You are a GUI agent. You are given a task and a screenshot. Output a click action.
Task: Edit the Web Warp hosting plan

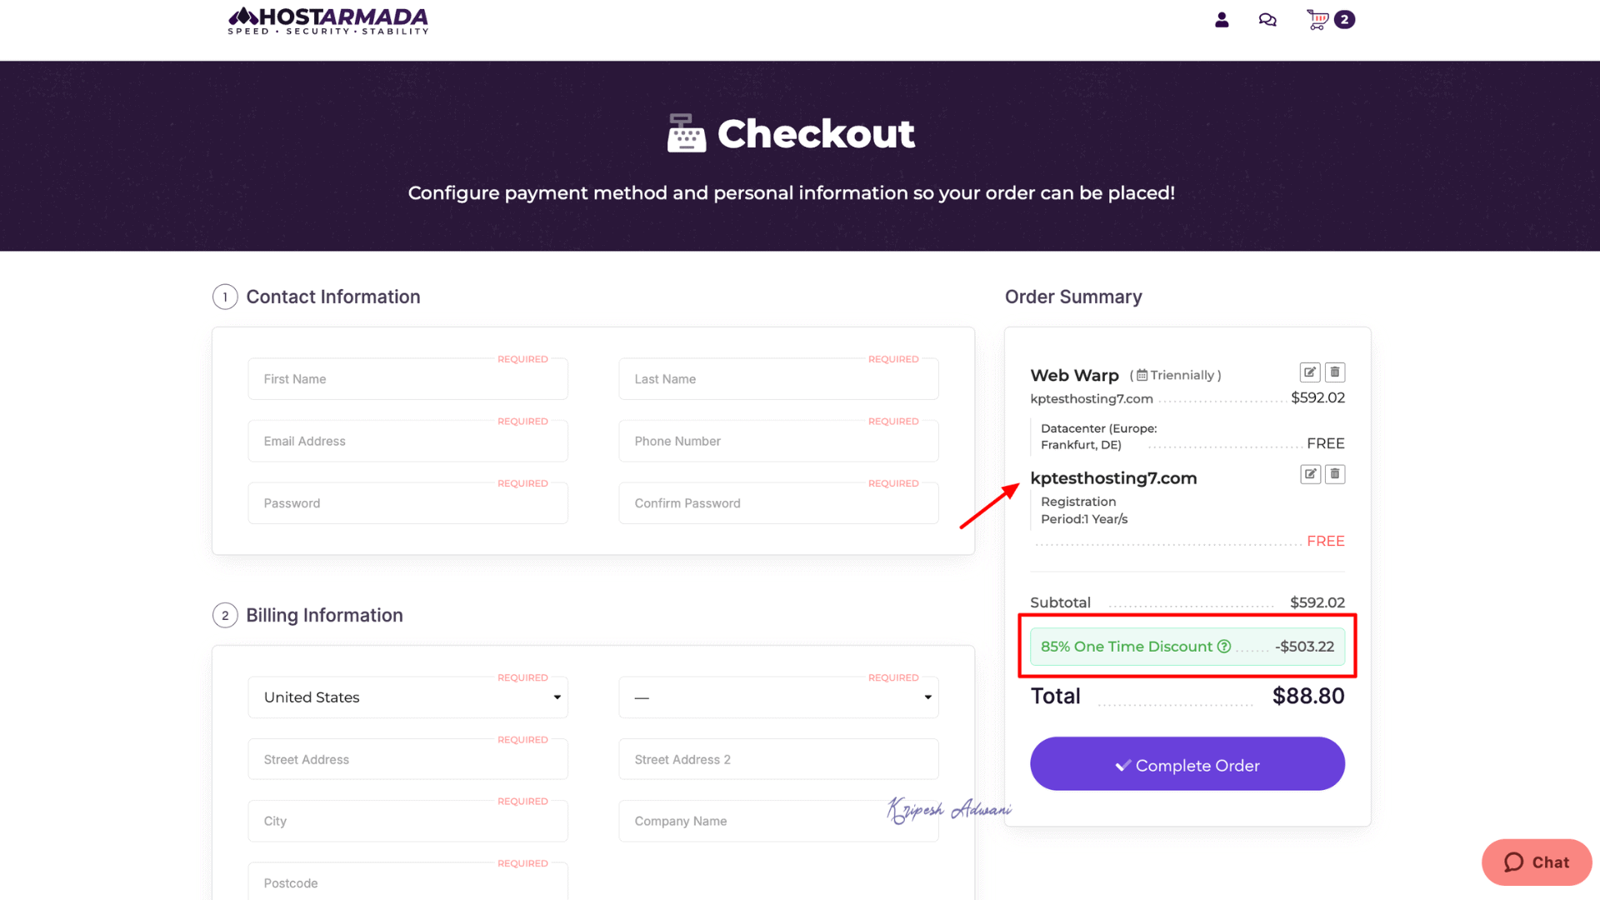[1310, 372]
